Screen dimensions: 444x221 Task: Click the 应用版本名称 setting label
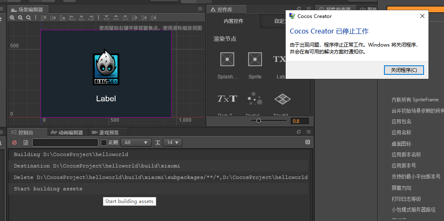point(406,155)
